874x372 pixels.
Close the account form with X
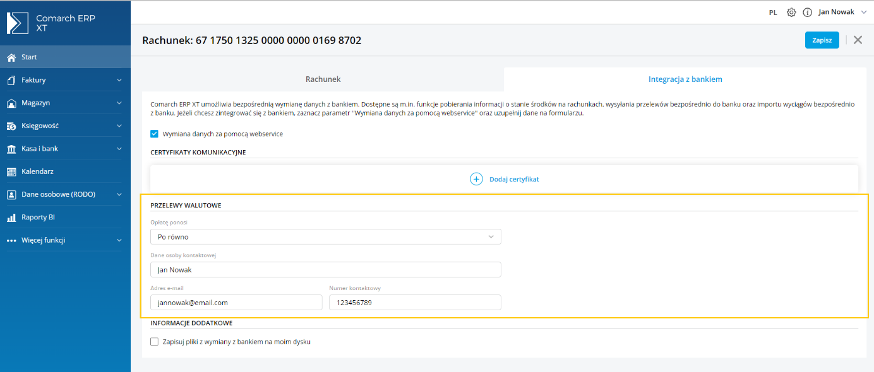pos(858,40)
